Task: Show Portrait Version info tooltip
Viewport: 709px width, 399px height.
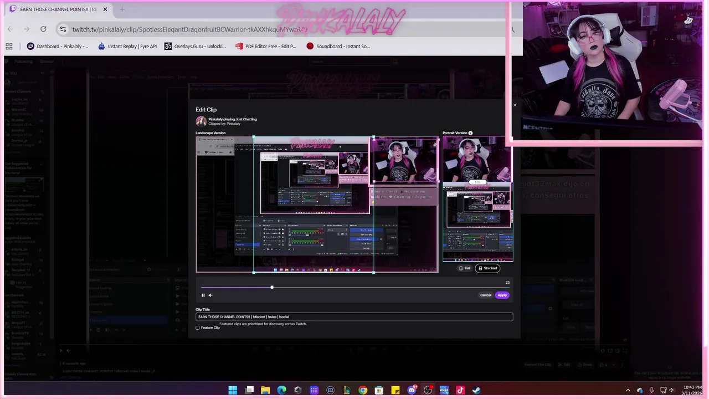Action: [x=470, y=133]
